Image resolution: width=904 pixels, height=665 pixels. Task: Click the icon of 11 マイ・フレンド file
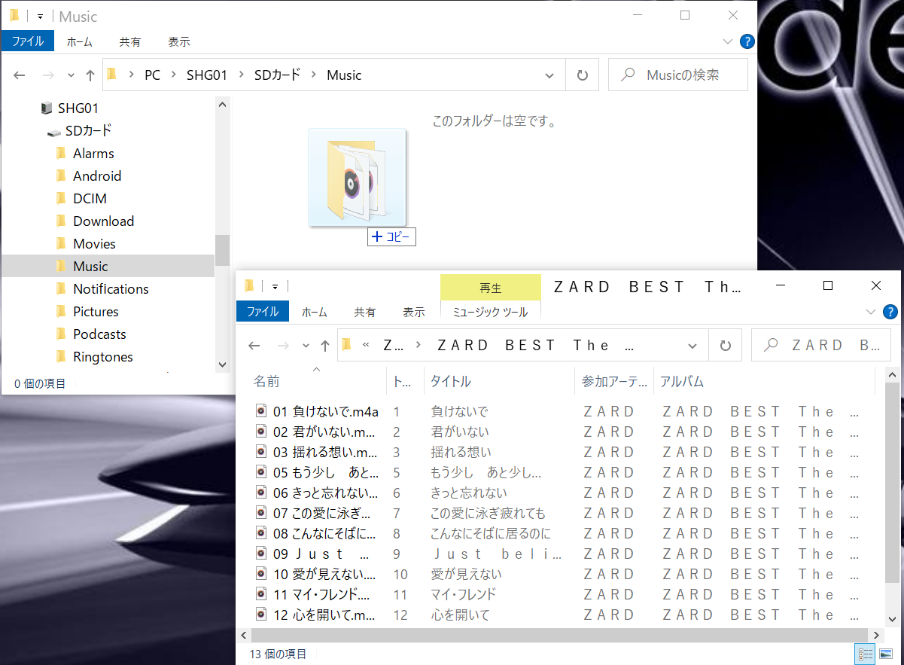tap(261, 594)
